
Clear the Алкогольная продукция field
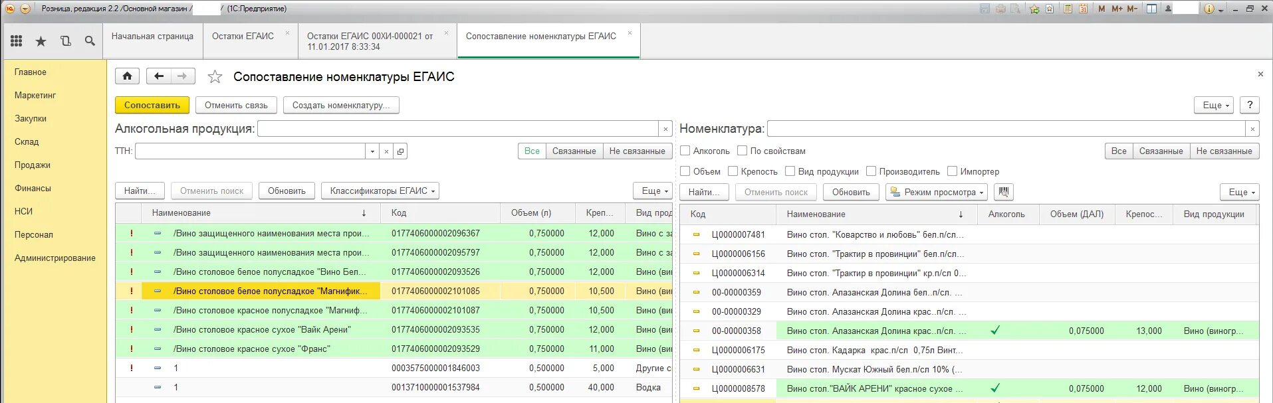pos(665,129)
